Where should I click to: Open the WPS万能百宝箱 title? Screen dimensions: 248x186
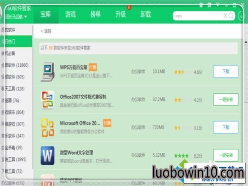click(74, 67)
